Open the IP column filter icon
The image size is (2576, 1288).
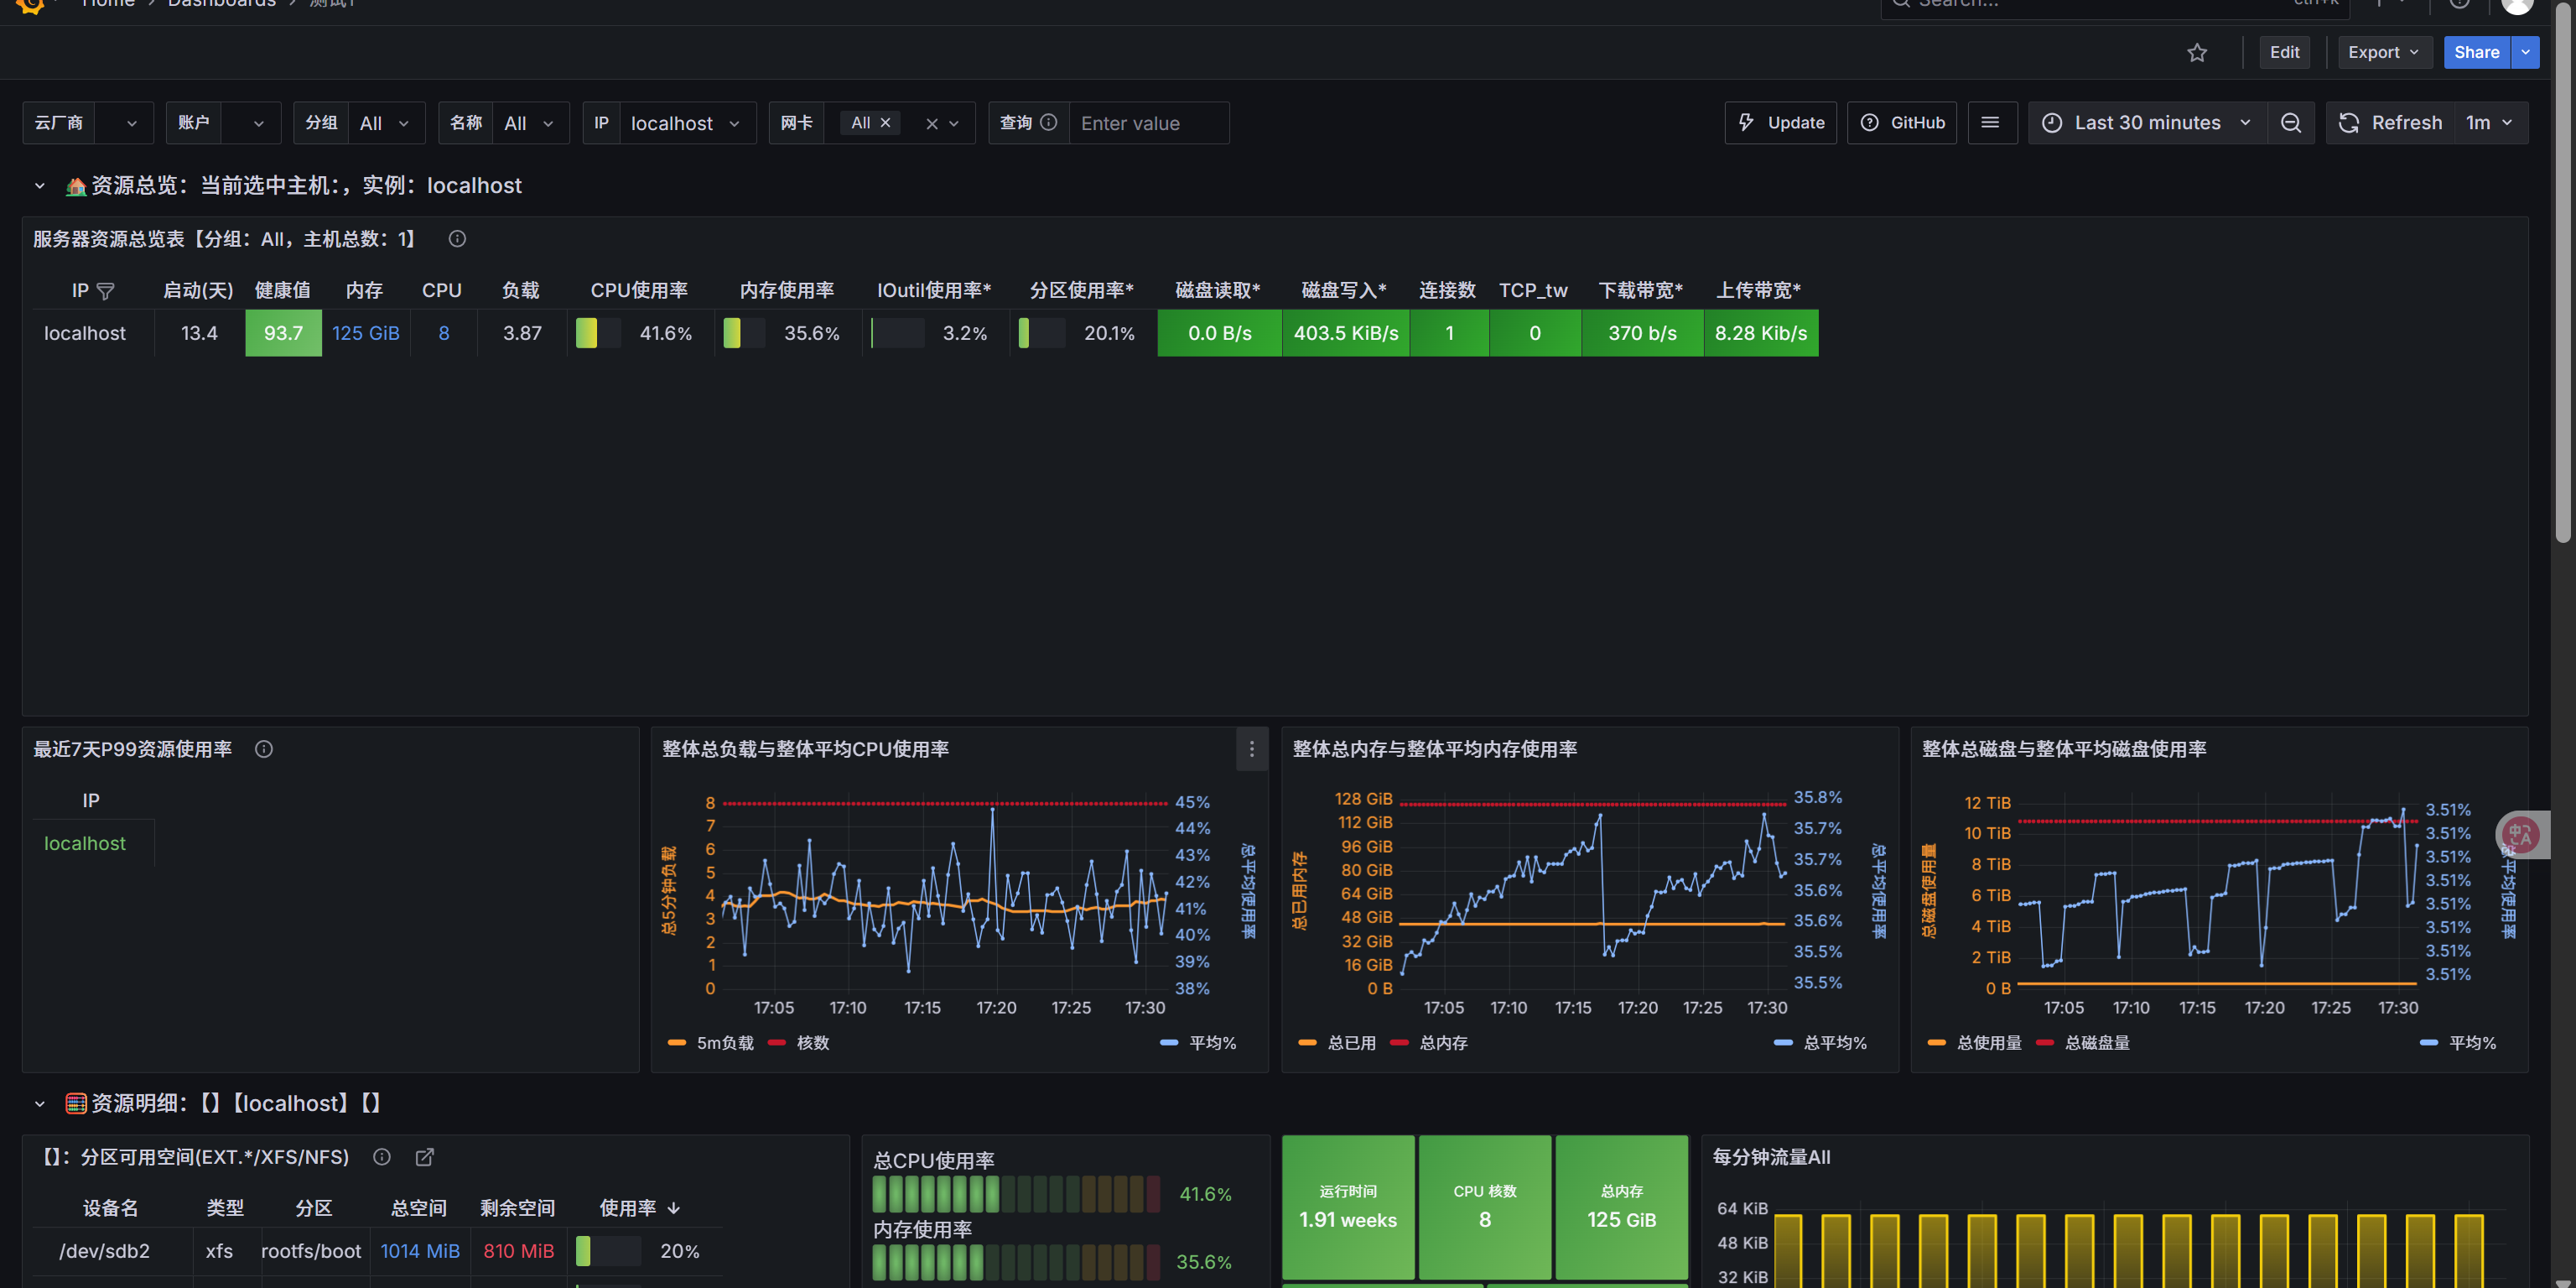click(x=105, y=291)
